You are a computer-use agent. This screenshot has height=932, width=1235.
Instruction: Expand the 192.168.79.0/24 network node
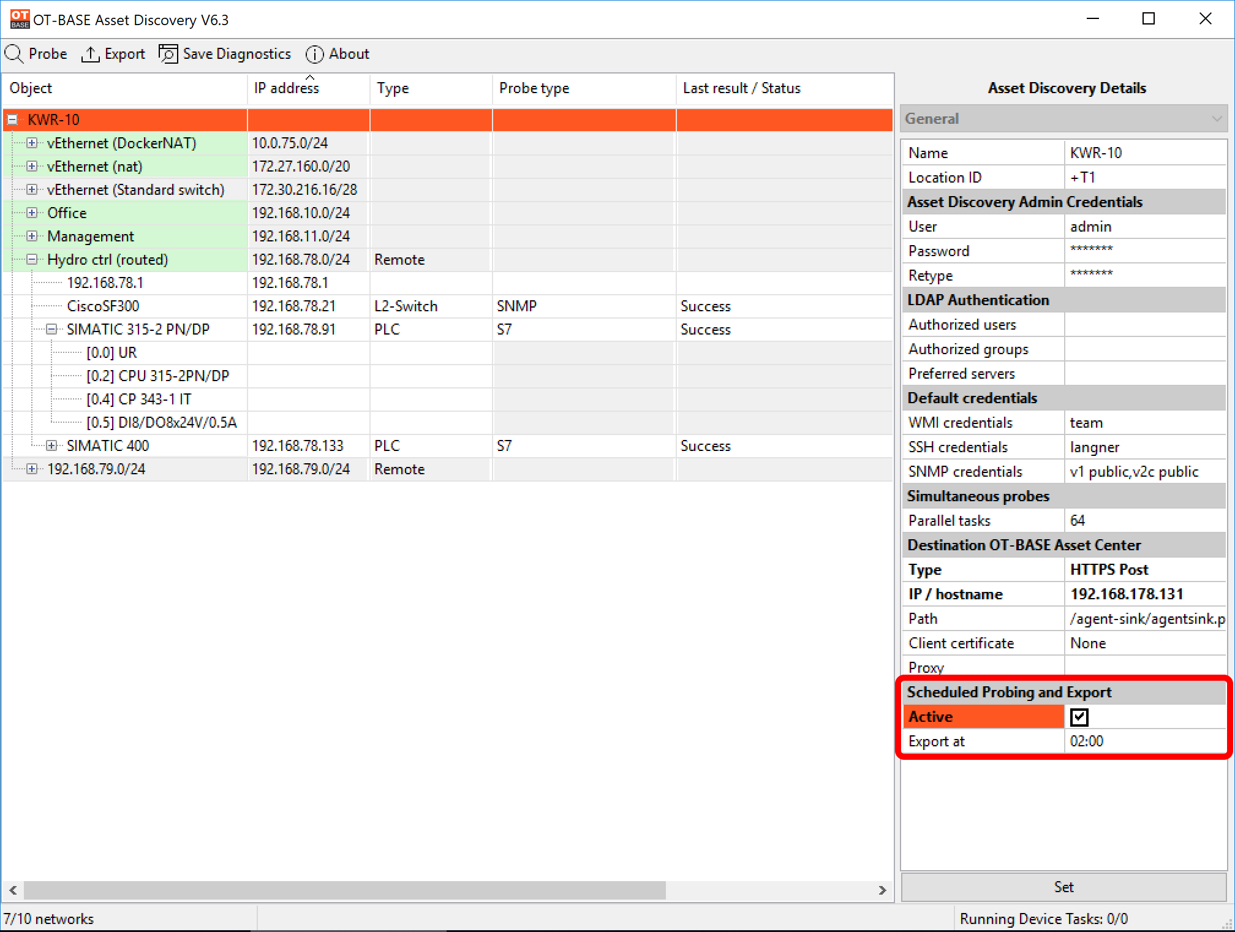tap(32, 469)
